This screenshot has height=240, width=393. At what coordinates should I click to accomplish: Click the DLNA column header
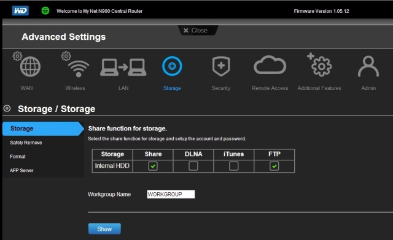[x=193, y=154]
